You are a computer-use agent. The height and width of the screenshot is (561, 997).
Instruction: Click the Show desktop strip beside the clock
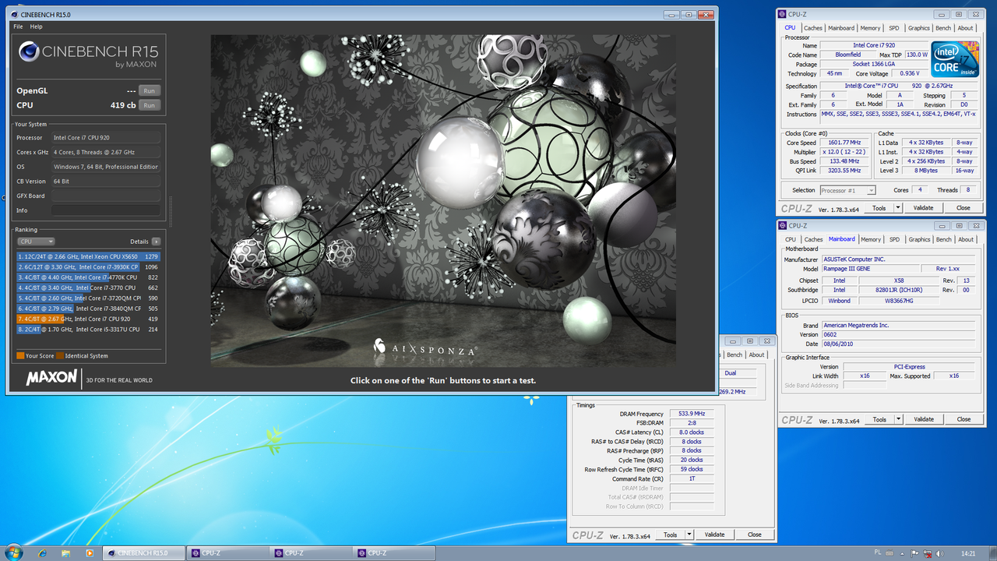coord(992,553)
